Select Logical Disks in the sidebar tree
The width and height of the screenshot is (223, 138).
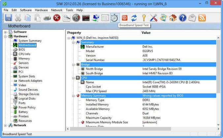(27, 99)
